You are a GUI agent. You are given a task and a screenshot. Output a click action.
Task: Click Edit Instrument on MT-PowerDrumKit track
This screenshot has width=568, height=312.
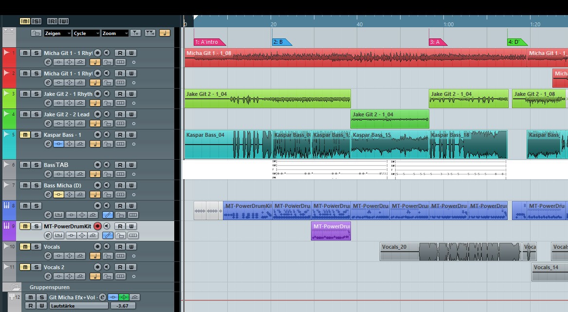pyautogui.click(x=108, y=236)
